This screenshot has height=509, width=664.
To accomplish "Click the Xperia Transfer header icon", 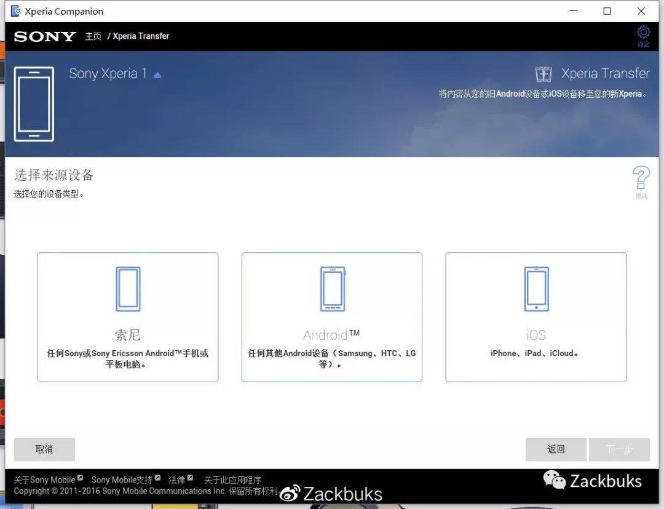I will pyautogui.click(x=543, y=74).
